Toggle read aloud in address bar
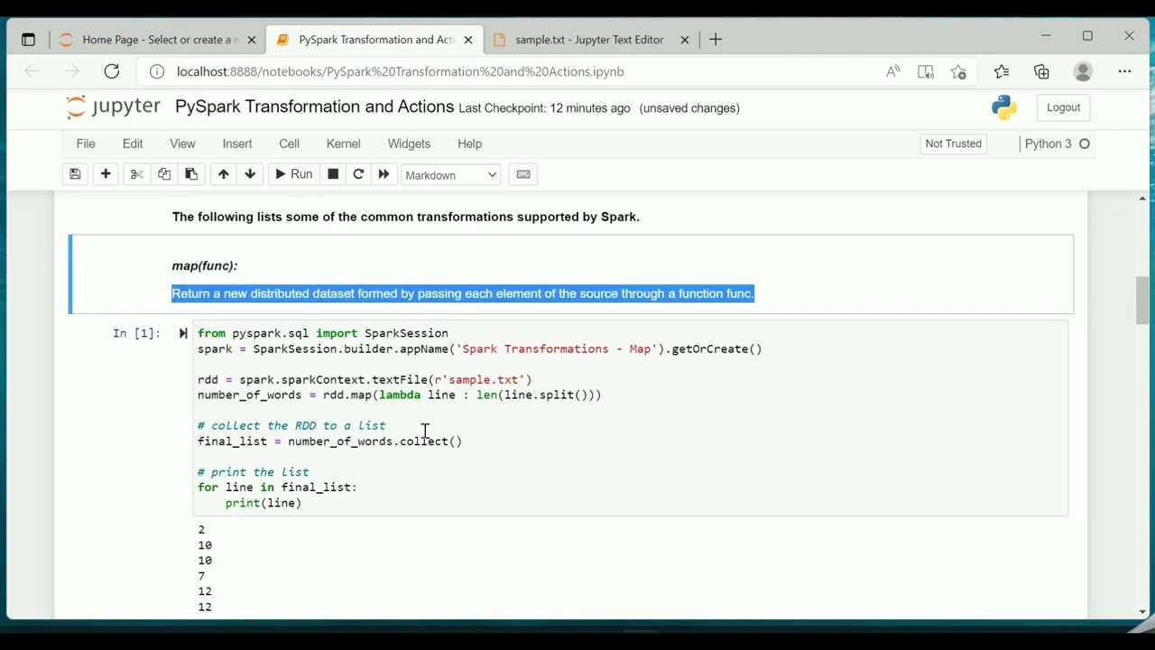Image resolution: width=1155 pixels, height=650 pixels. tap(893, 71)
